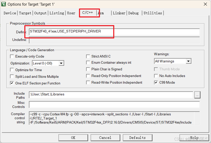Click the Define preprocessor symbols field
211x143 pixels.
click(x=114, y=32)
